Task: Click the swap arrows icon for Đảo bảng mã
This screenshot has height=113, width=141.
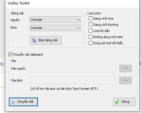Action: [x=34, y=40]
